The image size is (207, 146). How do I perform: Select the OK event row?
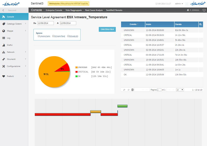(162, 75)
